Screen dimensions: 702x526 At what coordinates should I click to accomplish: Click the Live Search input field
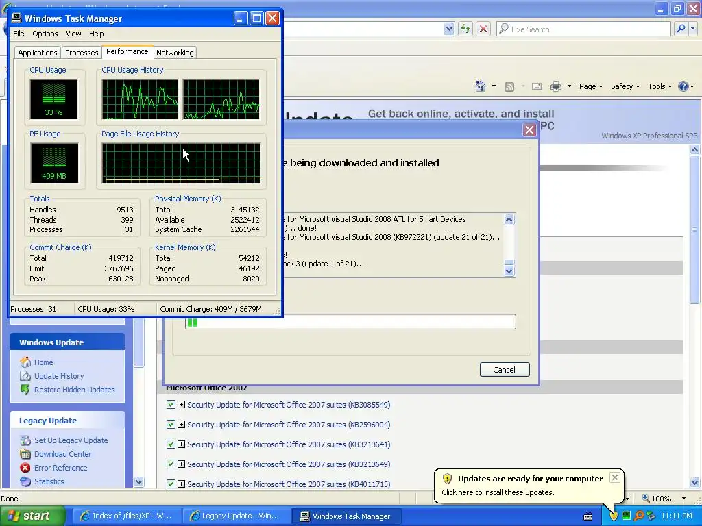click(x=588, y=29)
